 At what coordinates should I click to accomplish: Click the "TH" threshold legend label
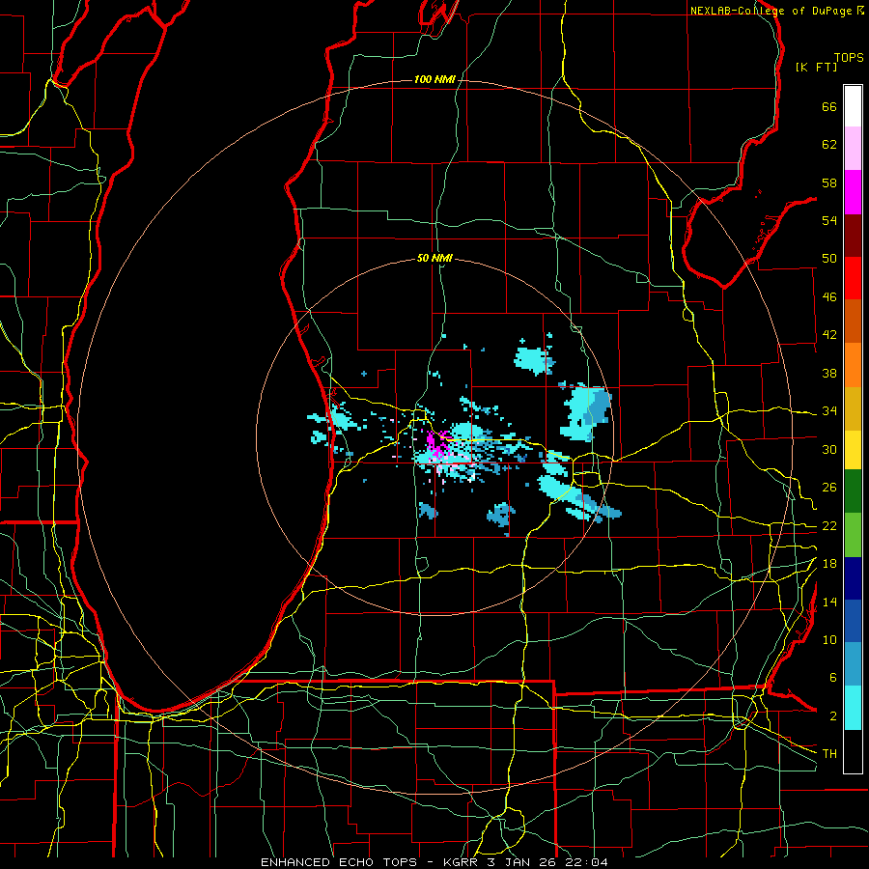pos(829,754)
